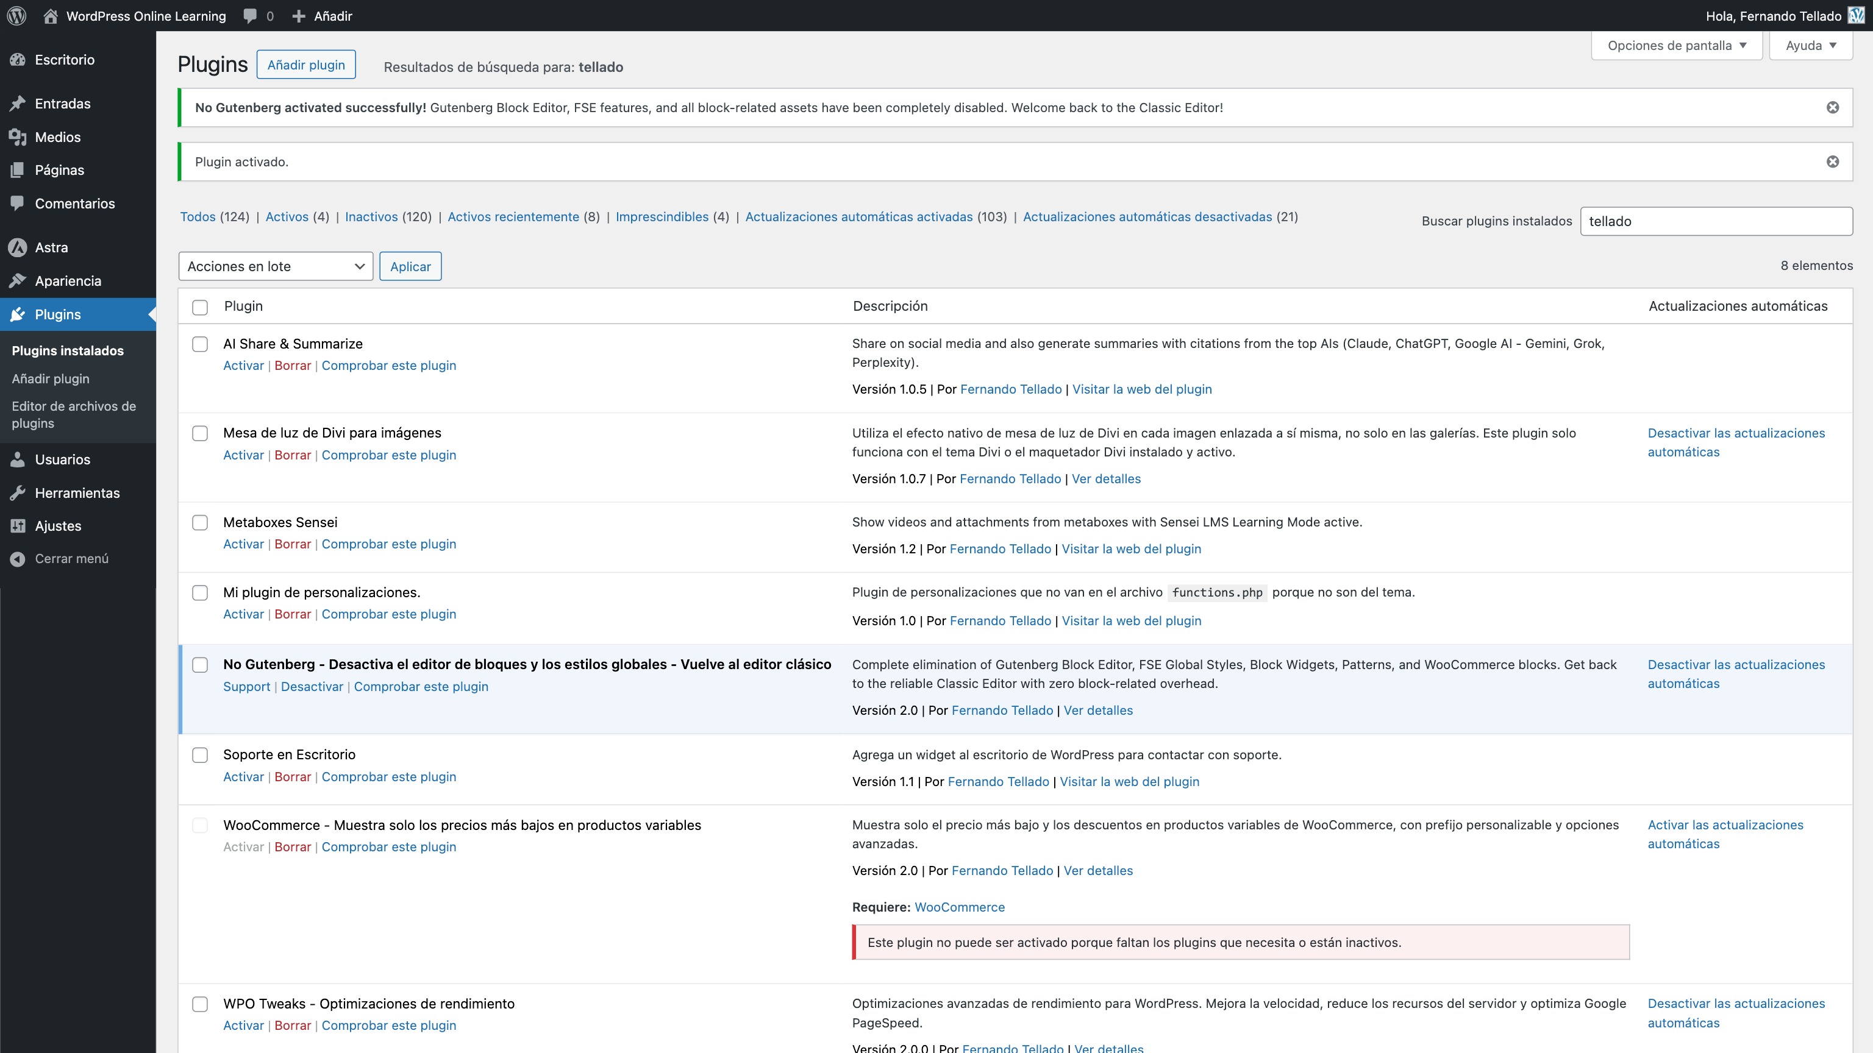
Task: Open the comments bubble icon in admin bar
Action: point(250,16)
